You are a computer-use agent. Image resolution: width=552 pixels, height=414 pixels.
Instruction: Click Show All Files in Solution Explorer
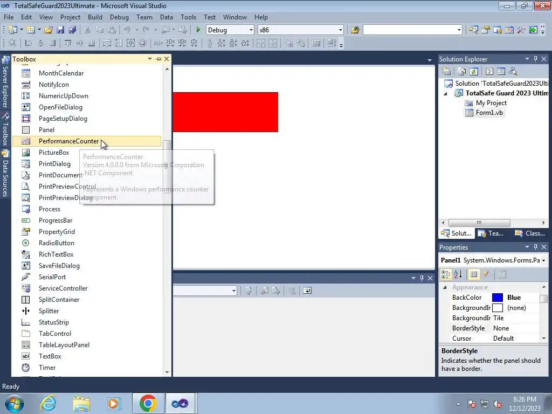[x=462, y=71]
